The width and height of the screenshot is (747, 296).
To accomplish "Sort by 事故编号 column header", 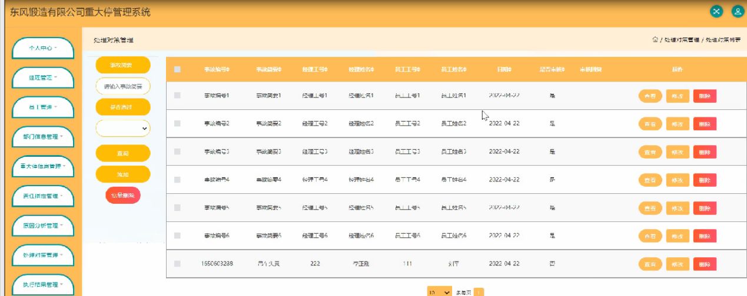I will click(x=217, y=70).
